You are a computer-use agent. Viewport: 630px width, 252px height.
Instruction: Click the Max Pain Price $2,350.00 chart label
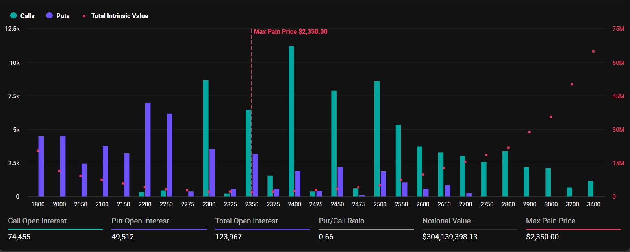(x=290, y=31)
